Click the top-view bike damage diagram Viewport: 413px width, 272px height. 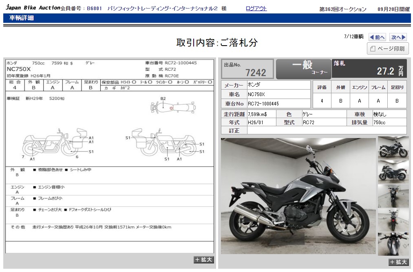coord(173,107)
